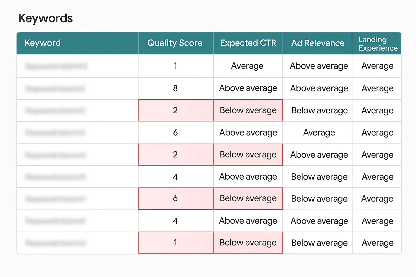Click the first Below average Expected CTR cell
416x277 pixels.
248,110
